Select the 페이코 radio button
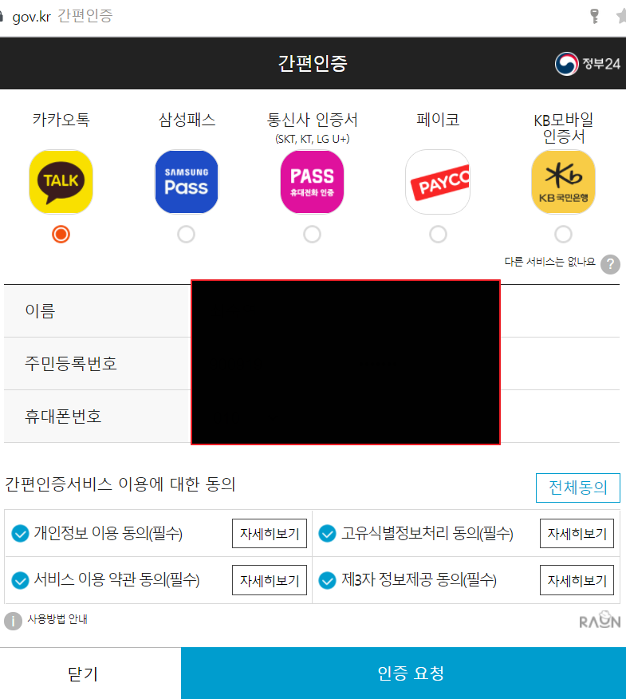 pyautogui.click(x=438, y=234)
